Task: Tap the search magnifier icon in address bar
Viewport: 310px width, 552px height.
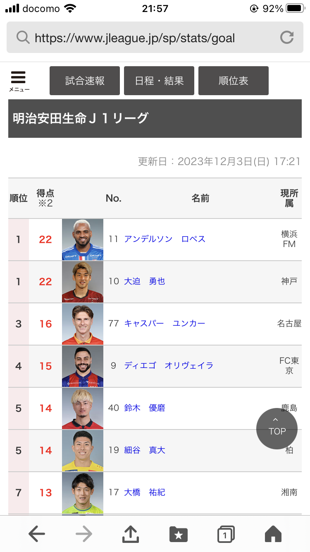Action: point(23,38)
